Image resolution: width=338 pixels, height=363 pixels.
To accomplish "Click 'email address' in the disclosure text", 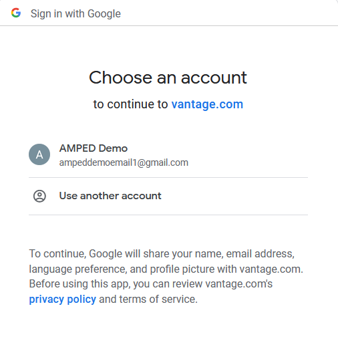I will tap(260, 254).
